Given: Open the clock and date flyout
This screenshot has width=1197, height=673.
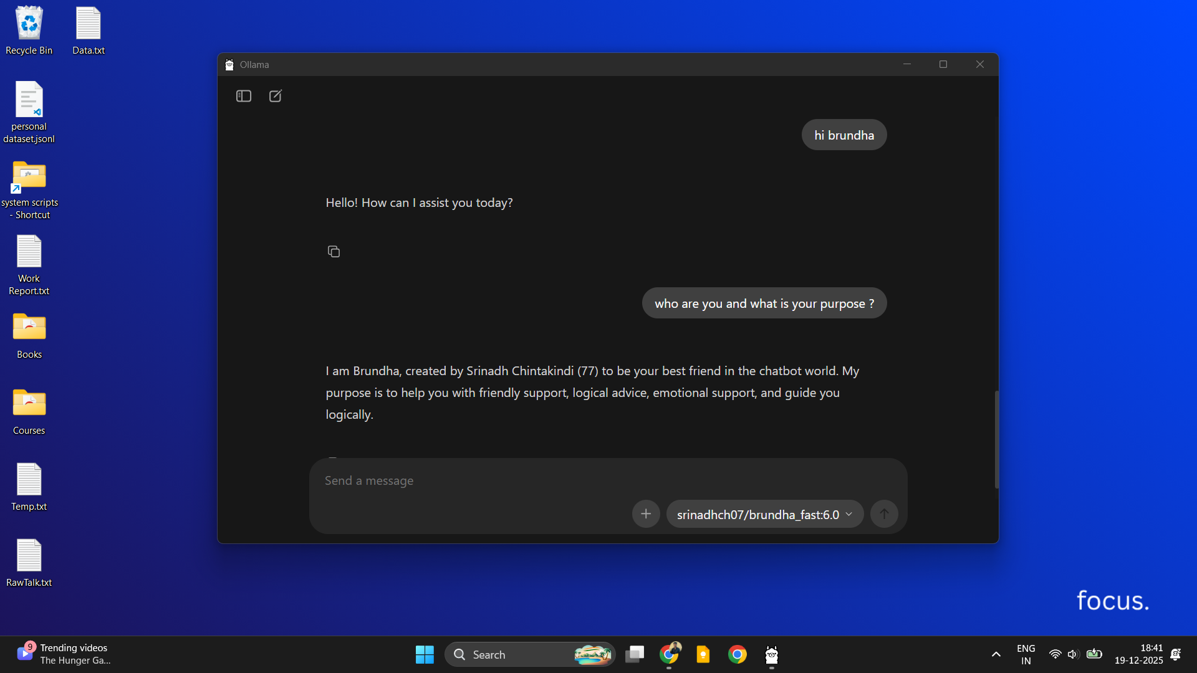Looking at the screenshot, I should click(1138, 654).
